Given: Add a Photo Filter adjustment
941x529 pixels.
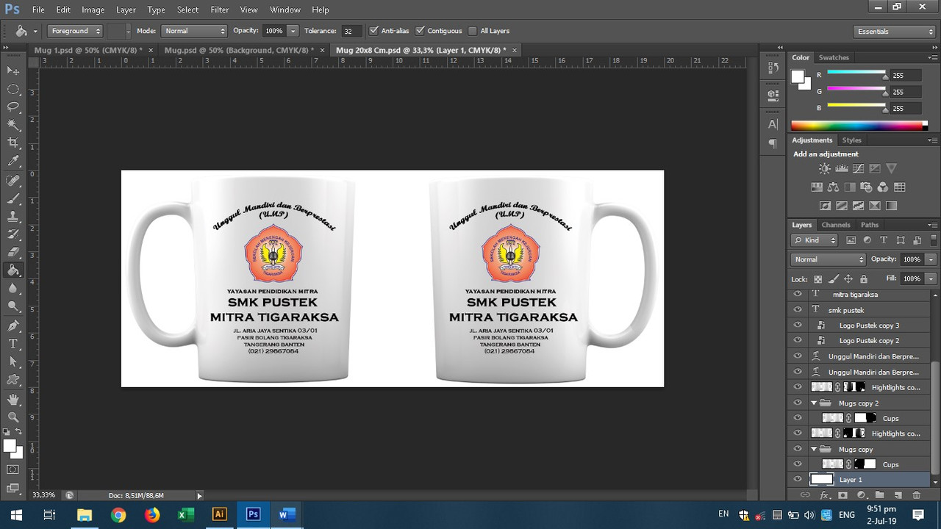Looking at the screenshot, I should 866,187.
